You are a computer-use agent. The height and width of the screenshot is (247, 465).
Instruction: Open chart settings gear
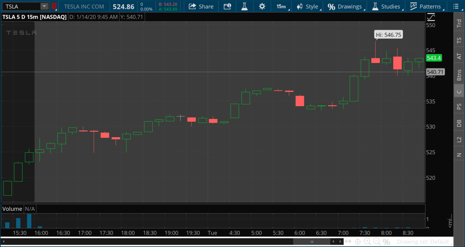262,6
